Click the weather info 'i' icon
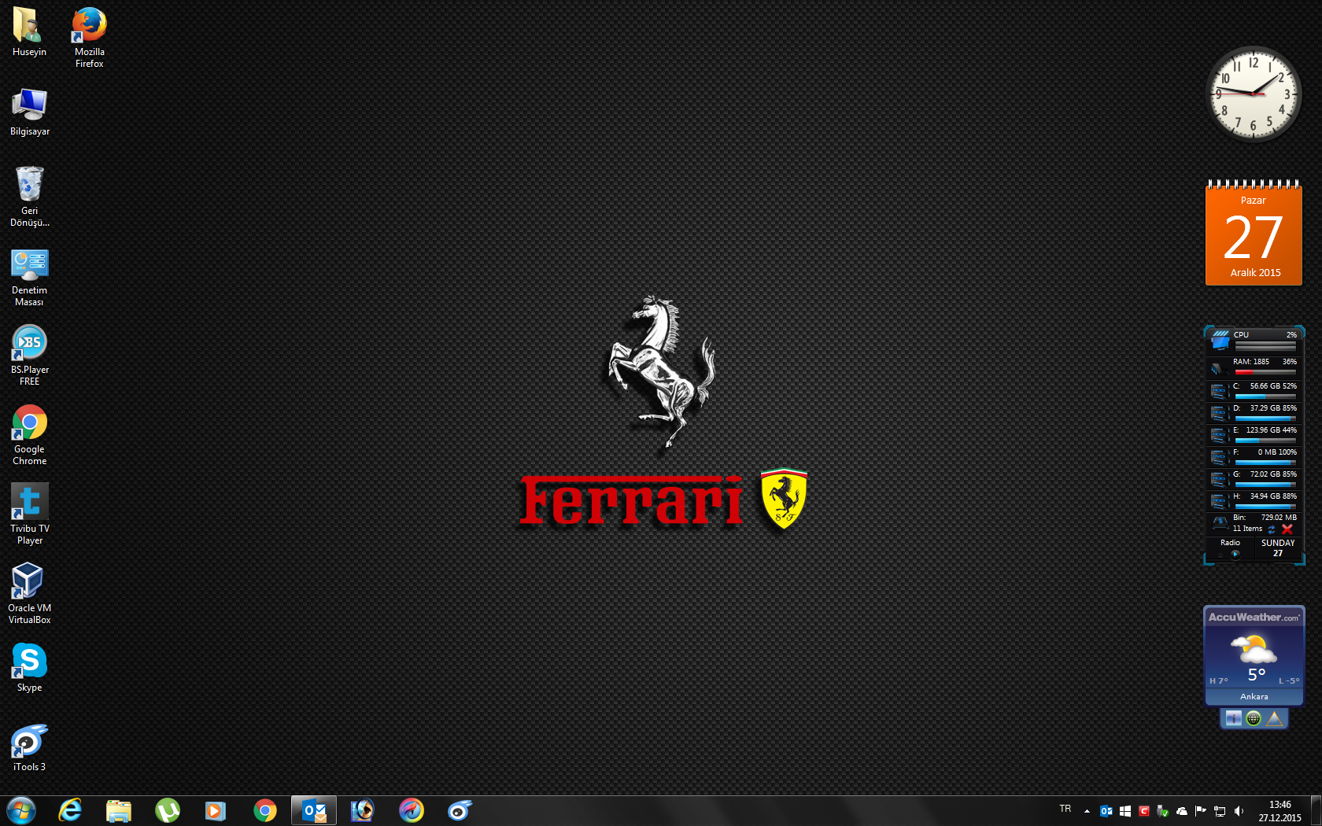Image resolution: width=1322 pixels, height=826 pixels. point(1233,718)
